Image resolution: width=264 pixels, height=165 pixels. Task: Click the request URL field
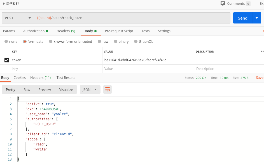[132, 18]
